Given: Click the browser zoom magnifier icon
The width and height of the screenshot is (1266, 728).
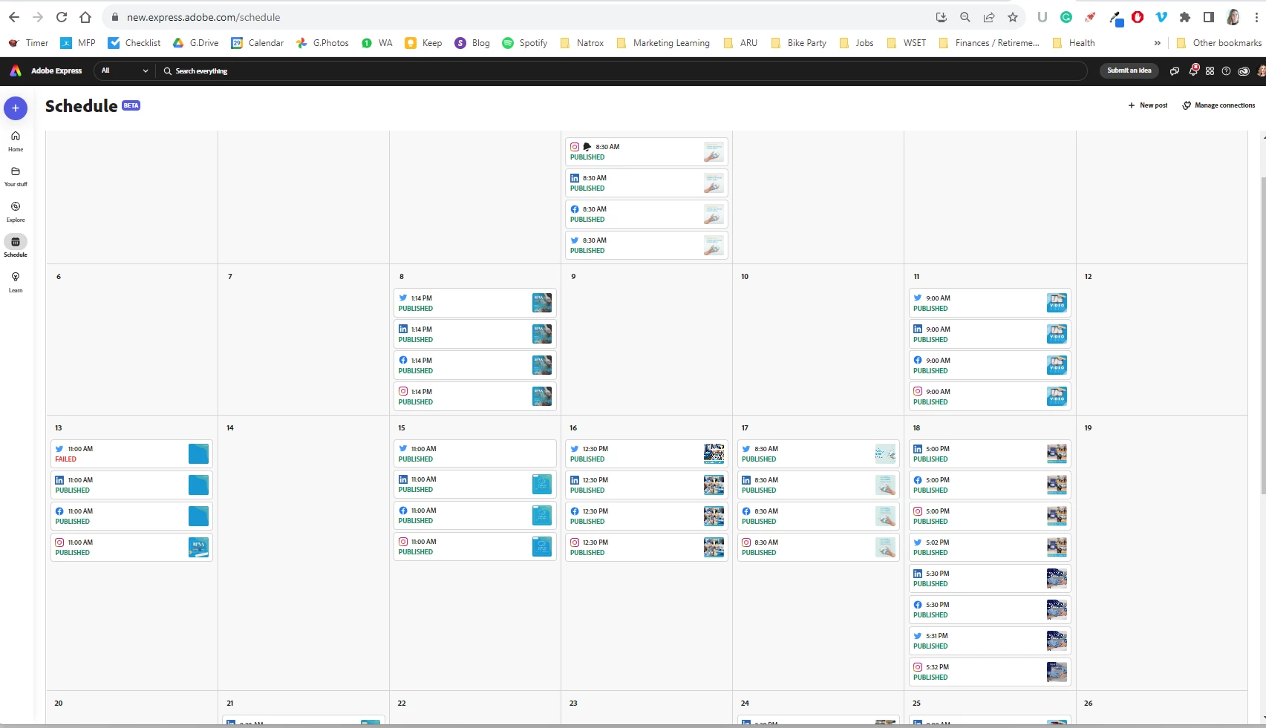Looking at the screenshot, I should coord(965,17).
